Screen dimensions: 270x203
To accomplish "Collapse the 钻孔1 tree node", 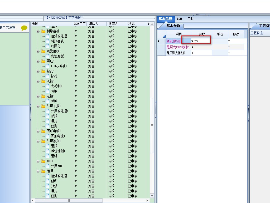I will click(38, 71).
